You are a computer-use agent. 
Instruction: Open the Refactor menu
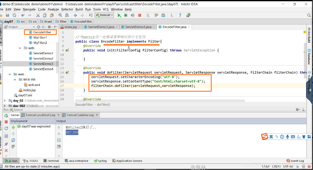(x=67, y=9)
